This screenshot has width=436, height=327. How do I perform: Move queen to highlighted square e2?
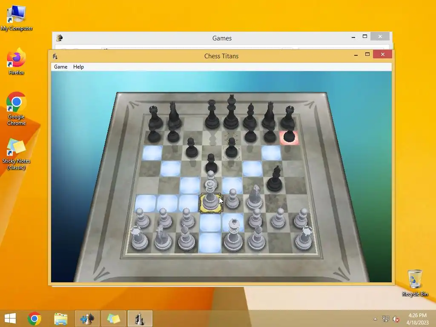[233, 222]
